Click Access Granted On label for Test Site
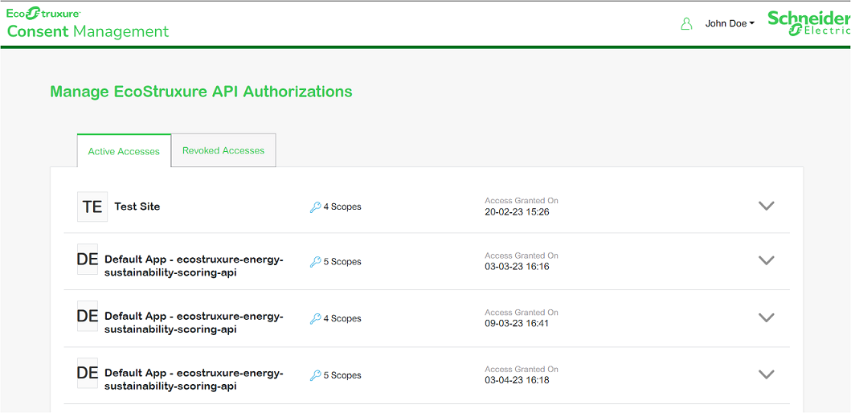This screenshot has width=851, height=413. pos(522,201)
